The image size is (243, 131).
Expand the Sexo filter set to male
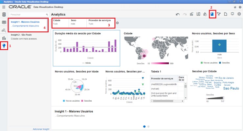pyautogui.click(x=78, y=22)
